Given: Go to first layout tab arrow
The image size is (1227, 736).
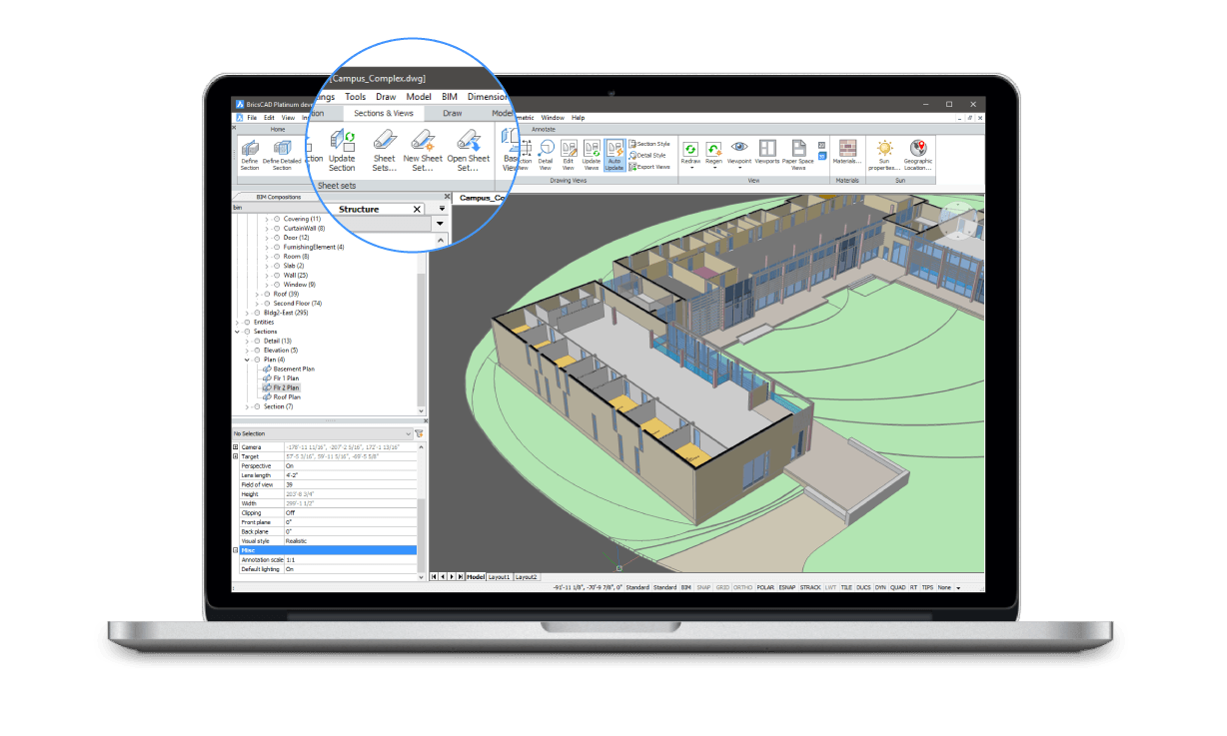Looking at the screenshot, I should 434,577.
